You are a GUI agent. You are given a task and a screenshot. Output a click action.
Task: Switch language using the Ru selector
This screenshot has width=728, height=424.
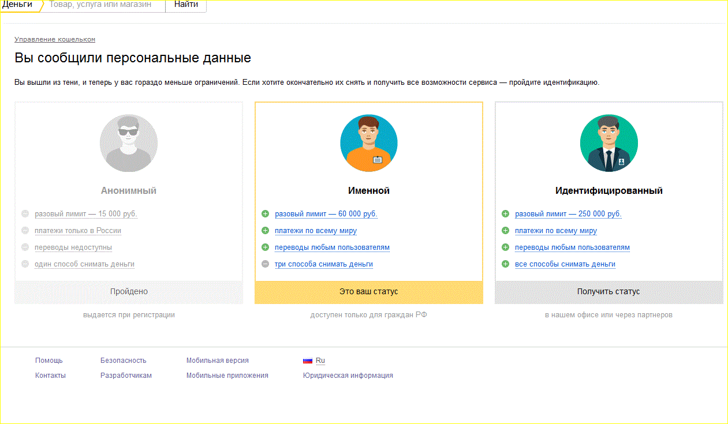(x=320, y=361)
